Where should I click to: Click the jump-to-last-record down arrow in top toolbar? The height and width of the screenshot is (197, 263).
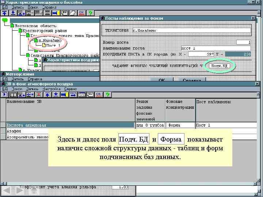(13, 13)
